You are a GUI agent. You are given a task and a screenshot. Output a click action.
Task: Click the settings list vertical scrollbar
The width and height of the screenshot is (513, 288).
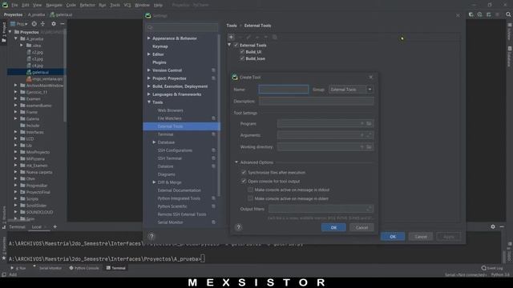pos(219,114)
